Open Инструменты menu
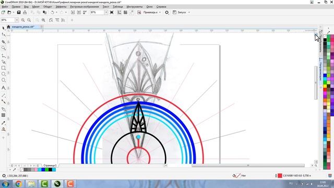The width and height of the screenshot is (334, 188). coord(135,7)
